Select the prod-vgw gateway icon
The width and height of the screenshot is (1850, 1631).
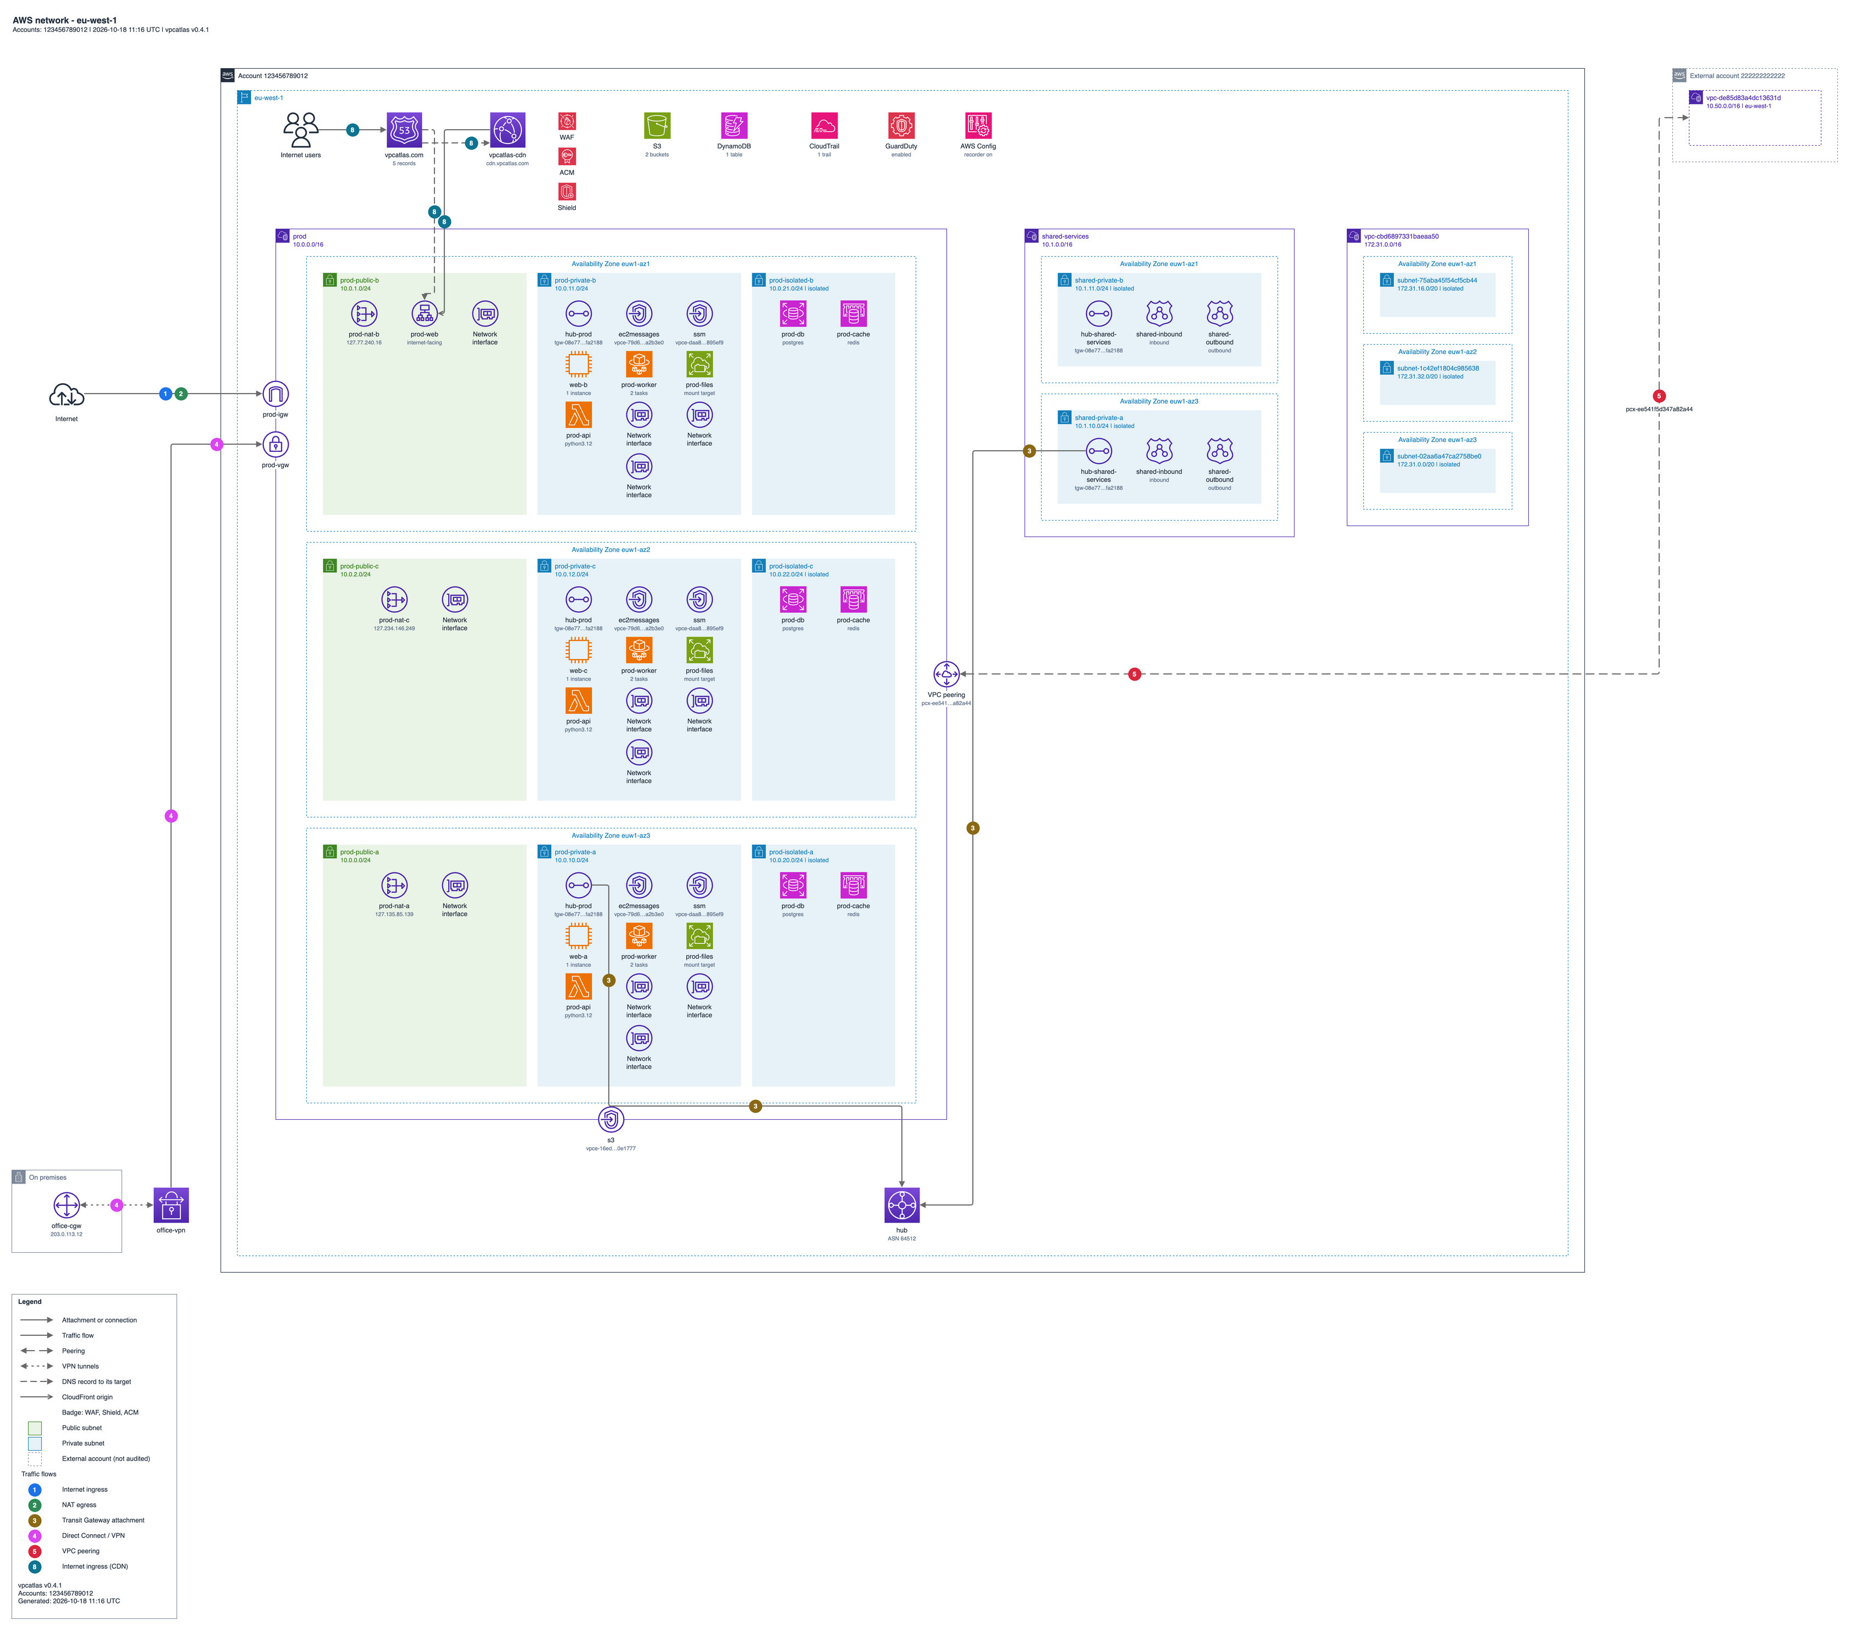point(275,445)
